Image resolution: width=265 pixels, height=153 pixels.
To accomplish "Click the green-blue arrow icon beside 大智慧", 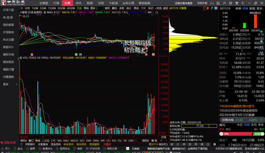I will pos(212,8).
